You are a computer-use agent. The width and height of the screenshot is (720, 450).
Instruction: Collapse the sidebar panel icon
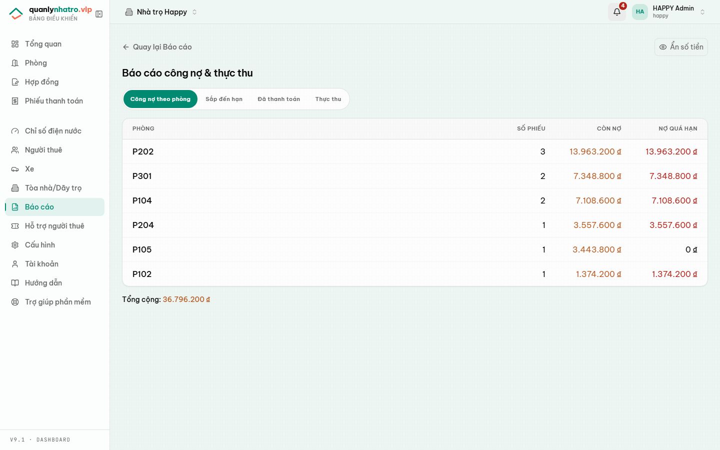tap(99, 14)
